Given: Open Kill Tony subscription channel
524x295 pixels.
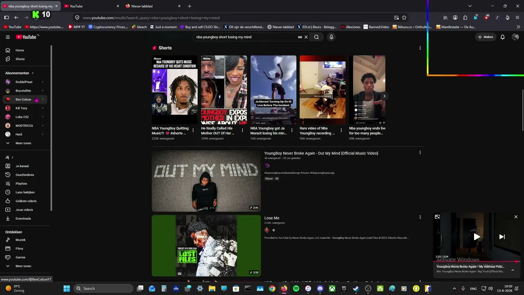Looking at the screenshot, I should 25,108.
